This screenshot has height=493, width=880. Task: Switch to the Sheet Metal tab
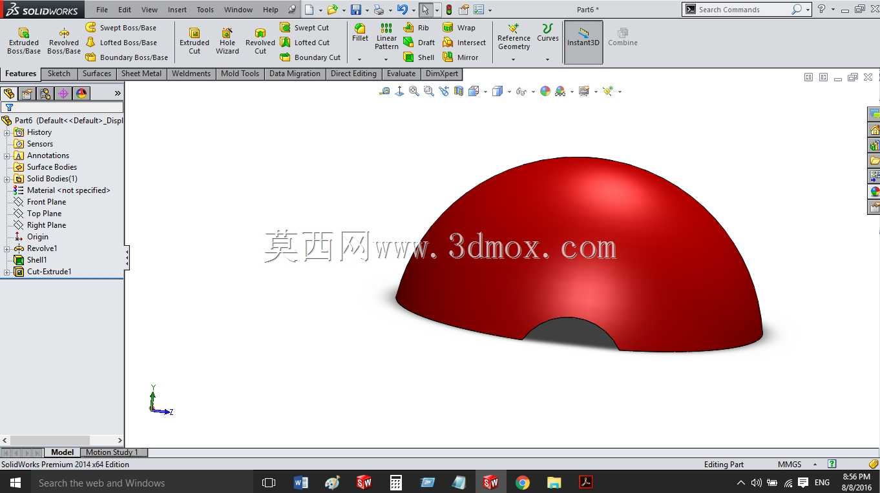141,74
